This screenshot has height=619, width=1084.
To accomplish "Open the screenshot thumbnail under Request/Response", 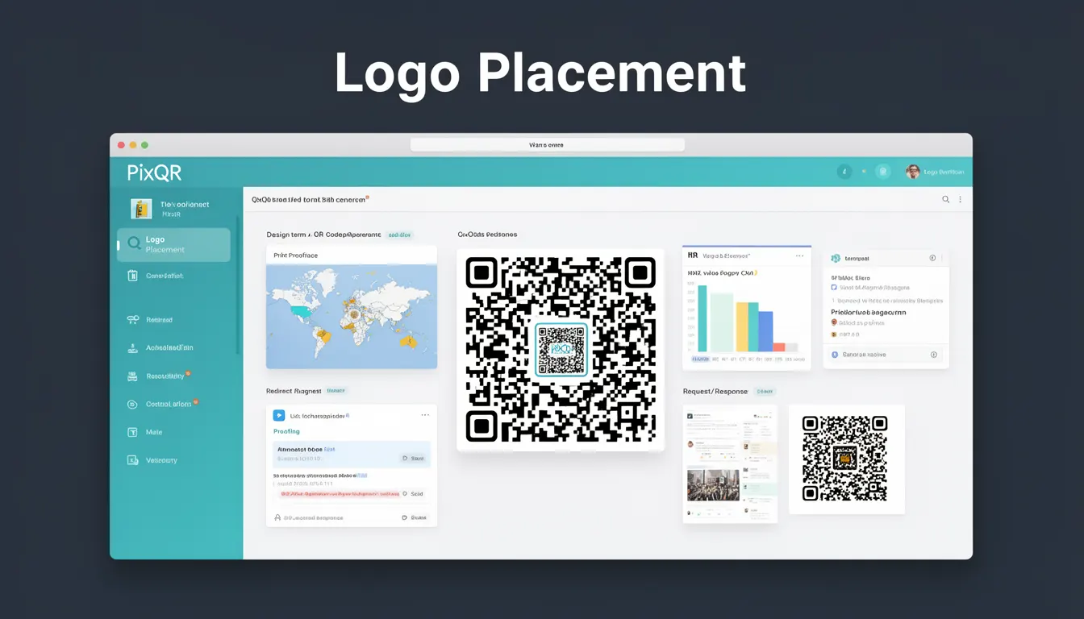I will point(730,464).
